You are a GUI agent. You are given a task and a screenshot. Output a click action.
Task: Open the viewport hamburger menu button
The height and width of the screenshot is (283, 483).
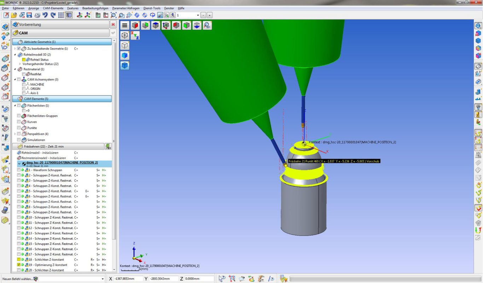tap(124, 25)
